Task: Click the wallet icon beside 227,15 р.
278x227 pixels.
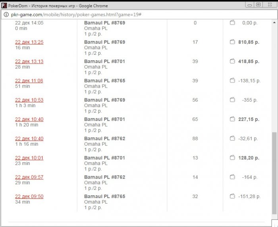Action: (233, 119)
